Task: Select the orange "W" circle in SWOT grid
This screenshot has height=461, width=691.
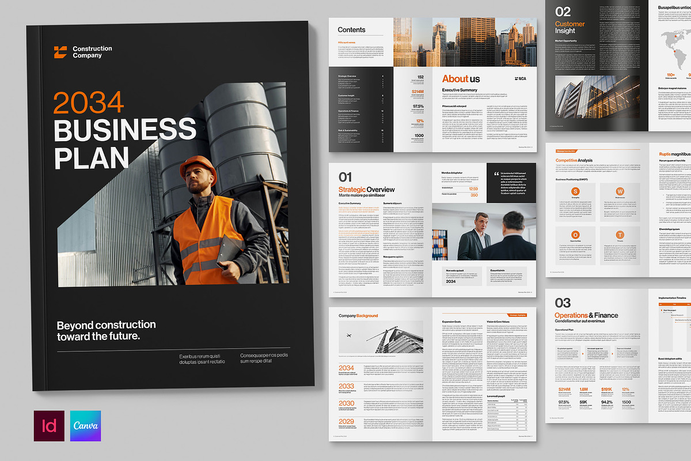Action: (620, 191)
